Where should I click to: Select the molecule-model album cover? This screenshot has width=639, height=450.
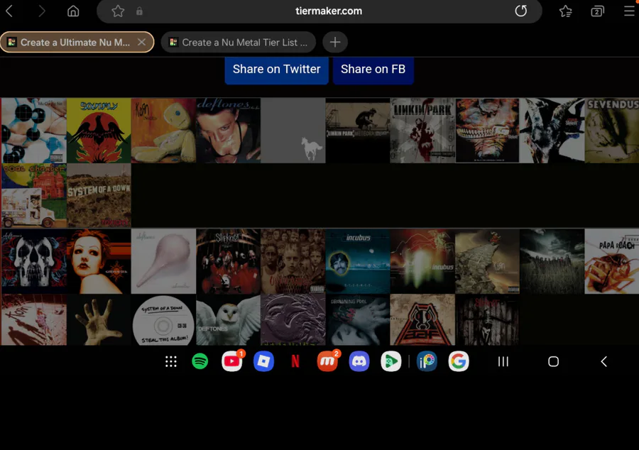(34, 131)
